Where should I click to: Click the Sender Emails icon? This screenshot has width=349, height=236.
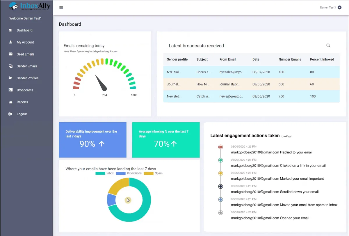pos(10,66)
